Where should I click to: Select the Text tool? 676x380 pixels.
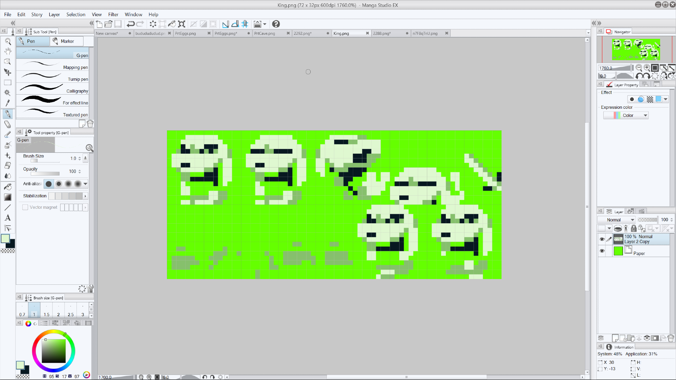pos(8,218)
